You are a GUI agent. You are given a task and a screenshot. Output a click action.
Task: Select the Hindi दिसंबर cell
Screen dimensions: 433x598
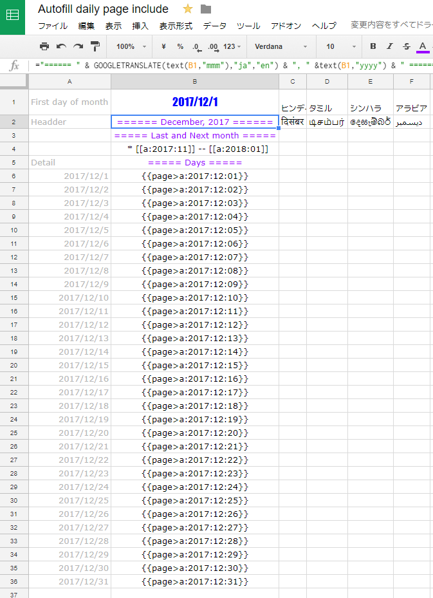click(292, 122)
